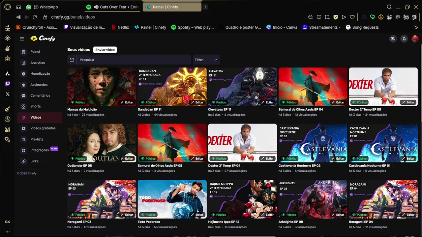The image size is (422, 237).
Task: Open the StreamElements bookmark
Action: point(321,27)
